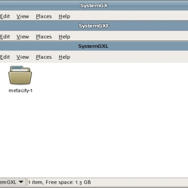The width and height of the screenshot is (188, 188).
Task: Open Help menu in SystemGXF window
Action: (64, 37)
